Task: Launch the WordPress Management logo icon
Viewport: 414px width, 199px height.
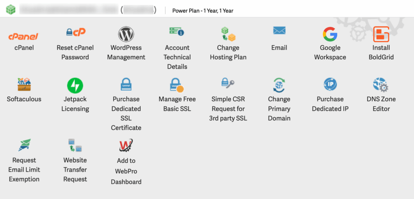Action: pyautogui.click(x=126, y=34)
